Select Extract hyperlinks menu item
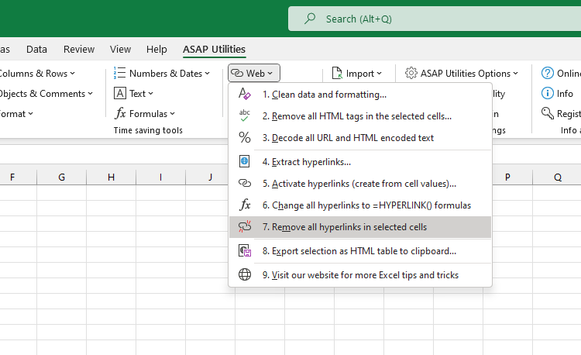This screenshot has height=355, width=581. click(360, 161)
